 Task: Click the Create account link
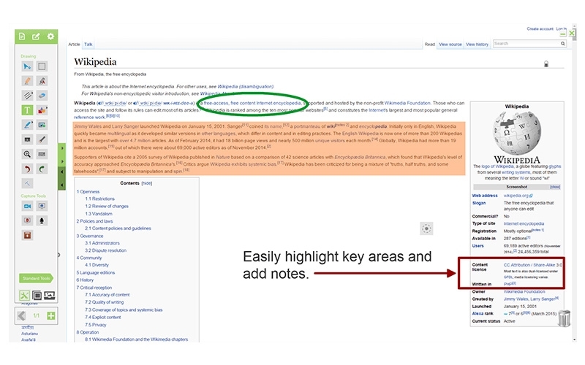540,28
